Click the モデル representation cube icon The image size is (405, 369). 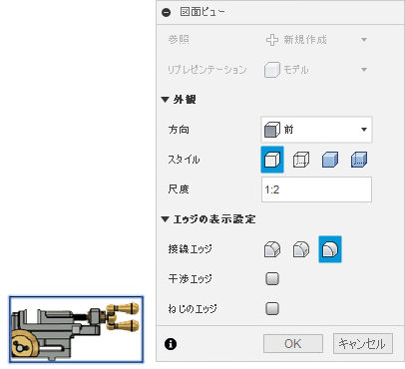(272, 70)
